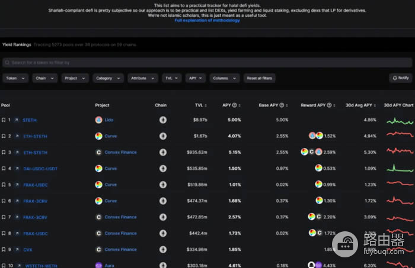Click Reward APY help icon

point(329,105)
